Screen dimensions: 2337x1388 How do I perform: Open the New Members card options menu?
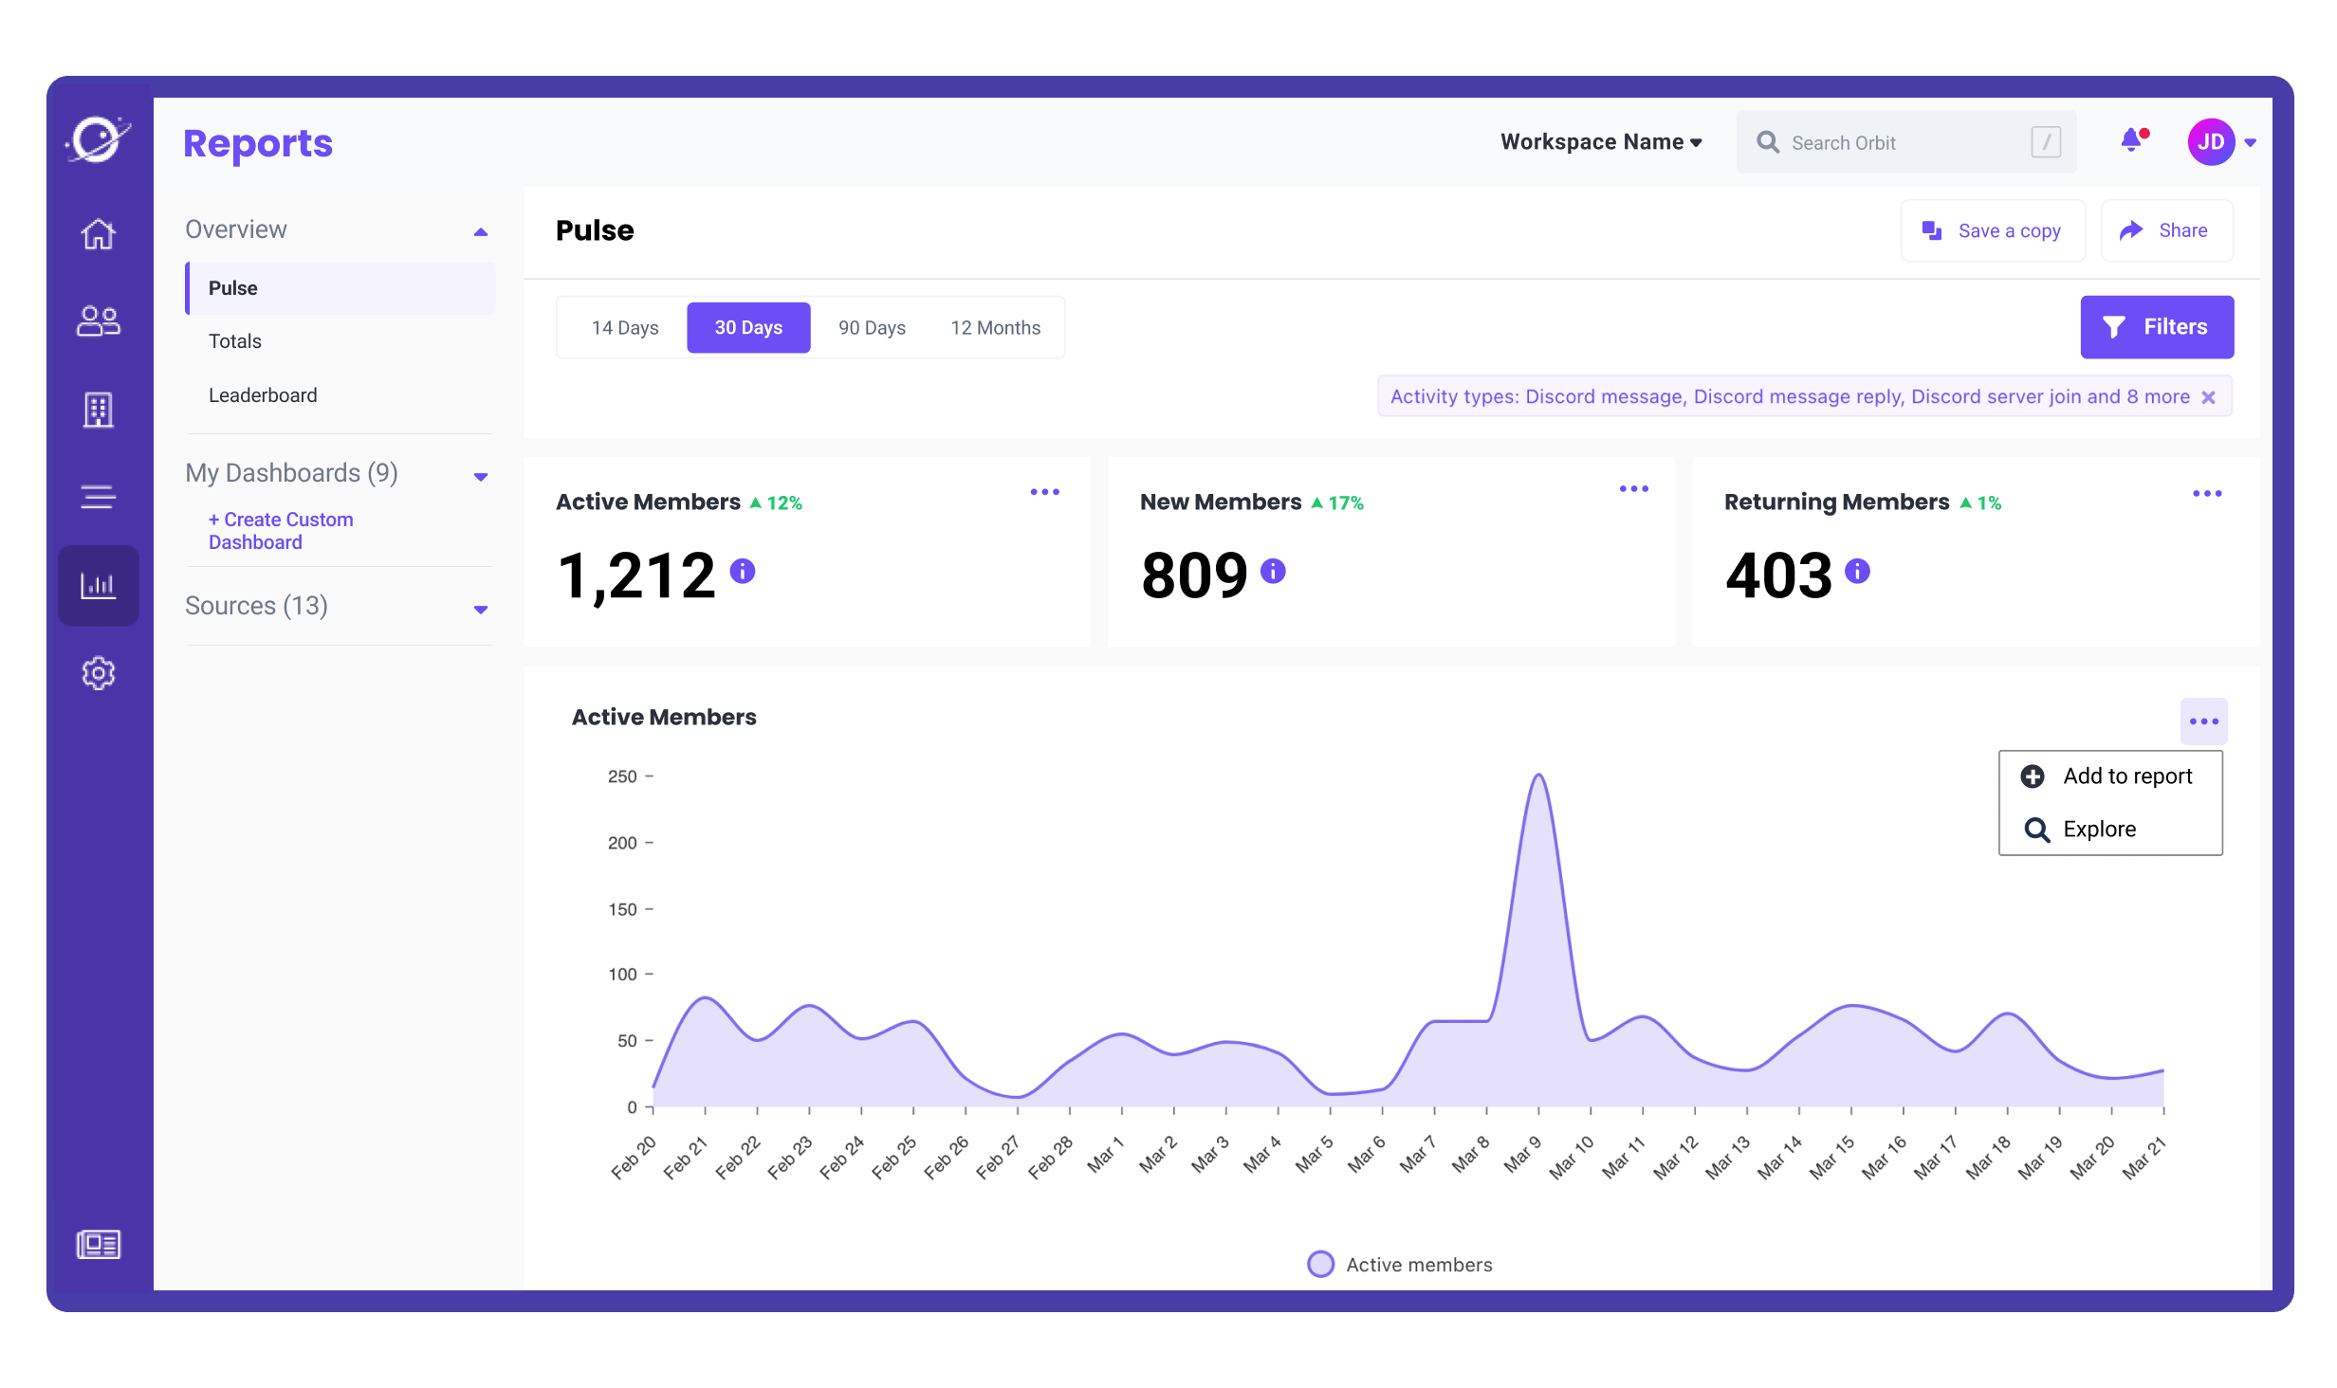[x=1633, y=489]
